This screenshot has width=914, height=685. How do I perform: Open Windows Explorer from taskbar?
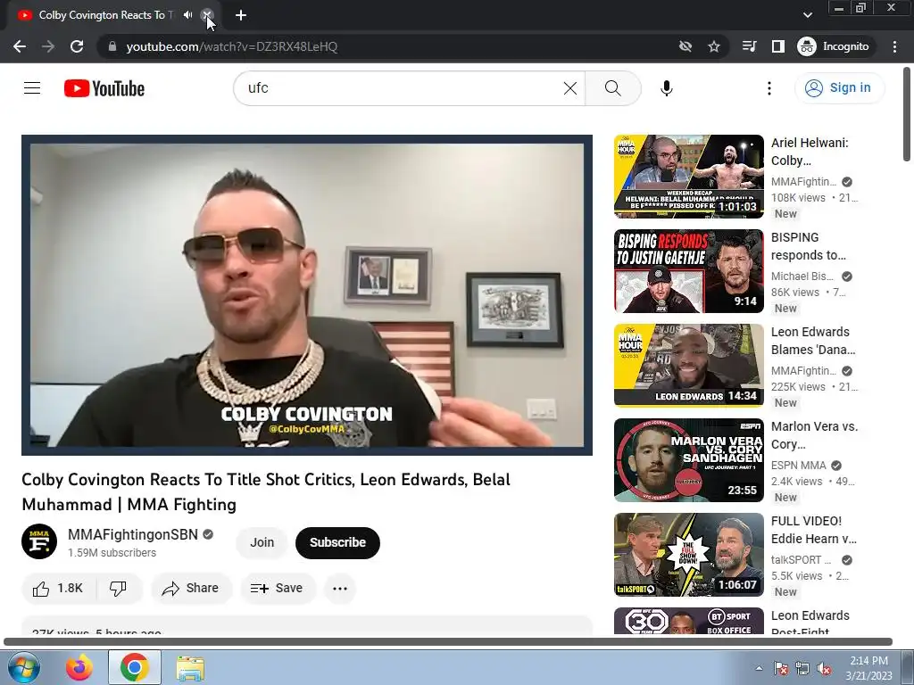pyautogui.click(x=190, y=667)
